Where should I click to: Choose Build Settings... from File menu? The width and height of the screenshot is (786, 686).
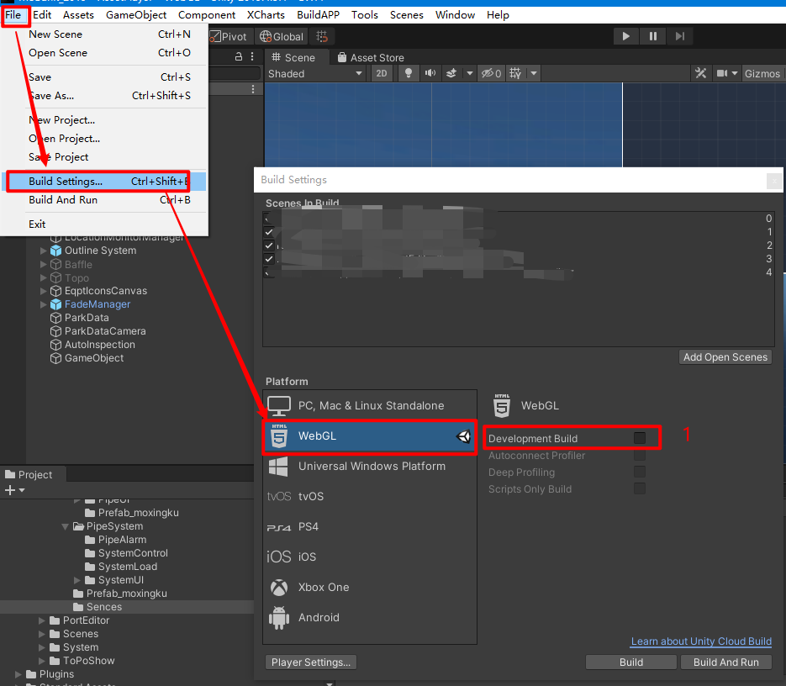(x=104, y=181)
